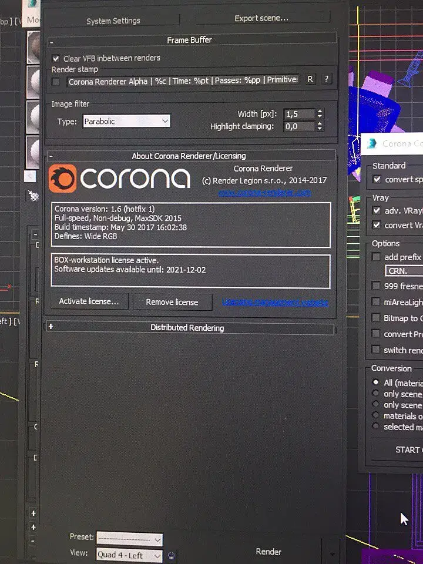Screen dimensions: 423x564
Task: Adjust the Width [px] spinner arrows
Action: click(x=320, y=113)
